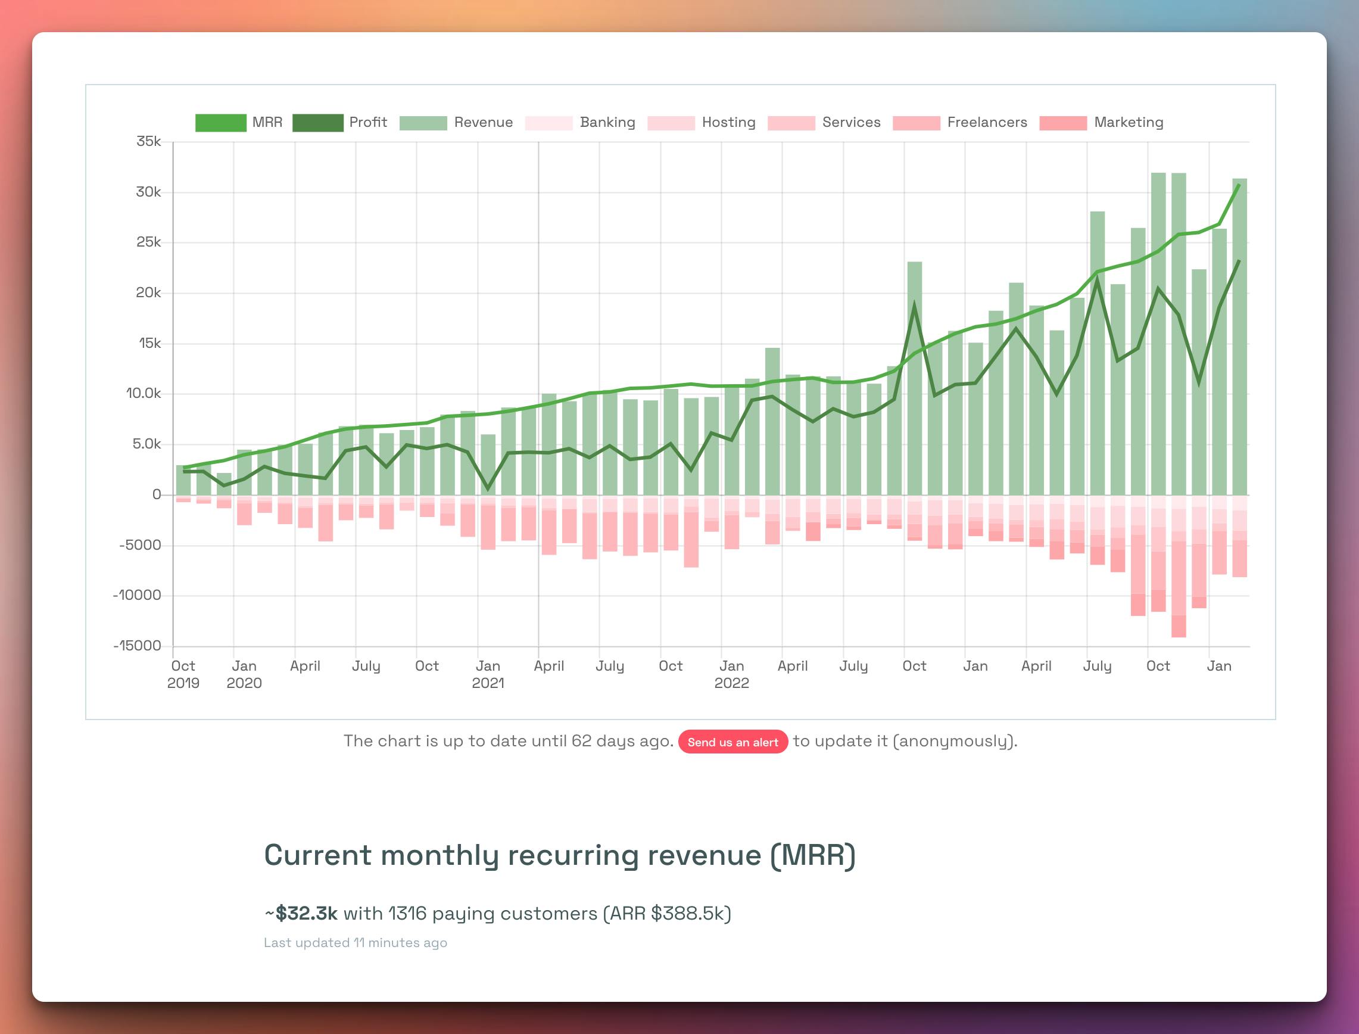
Task: Click the lowest-reaching pink expense bar
Action: tap(1179, 566)
